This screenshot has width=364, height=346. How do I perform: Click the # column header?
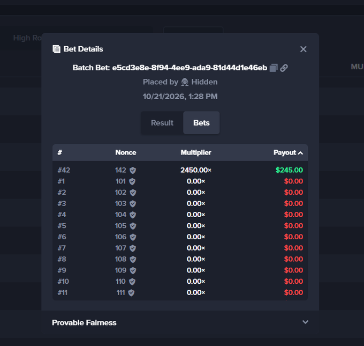tap(59, 153)
